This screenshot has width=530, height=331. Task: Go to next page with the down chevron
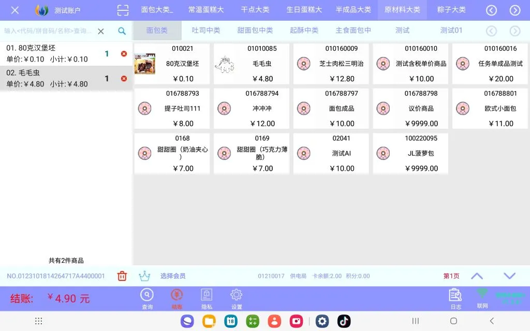point(509,276)
